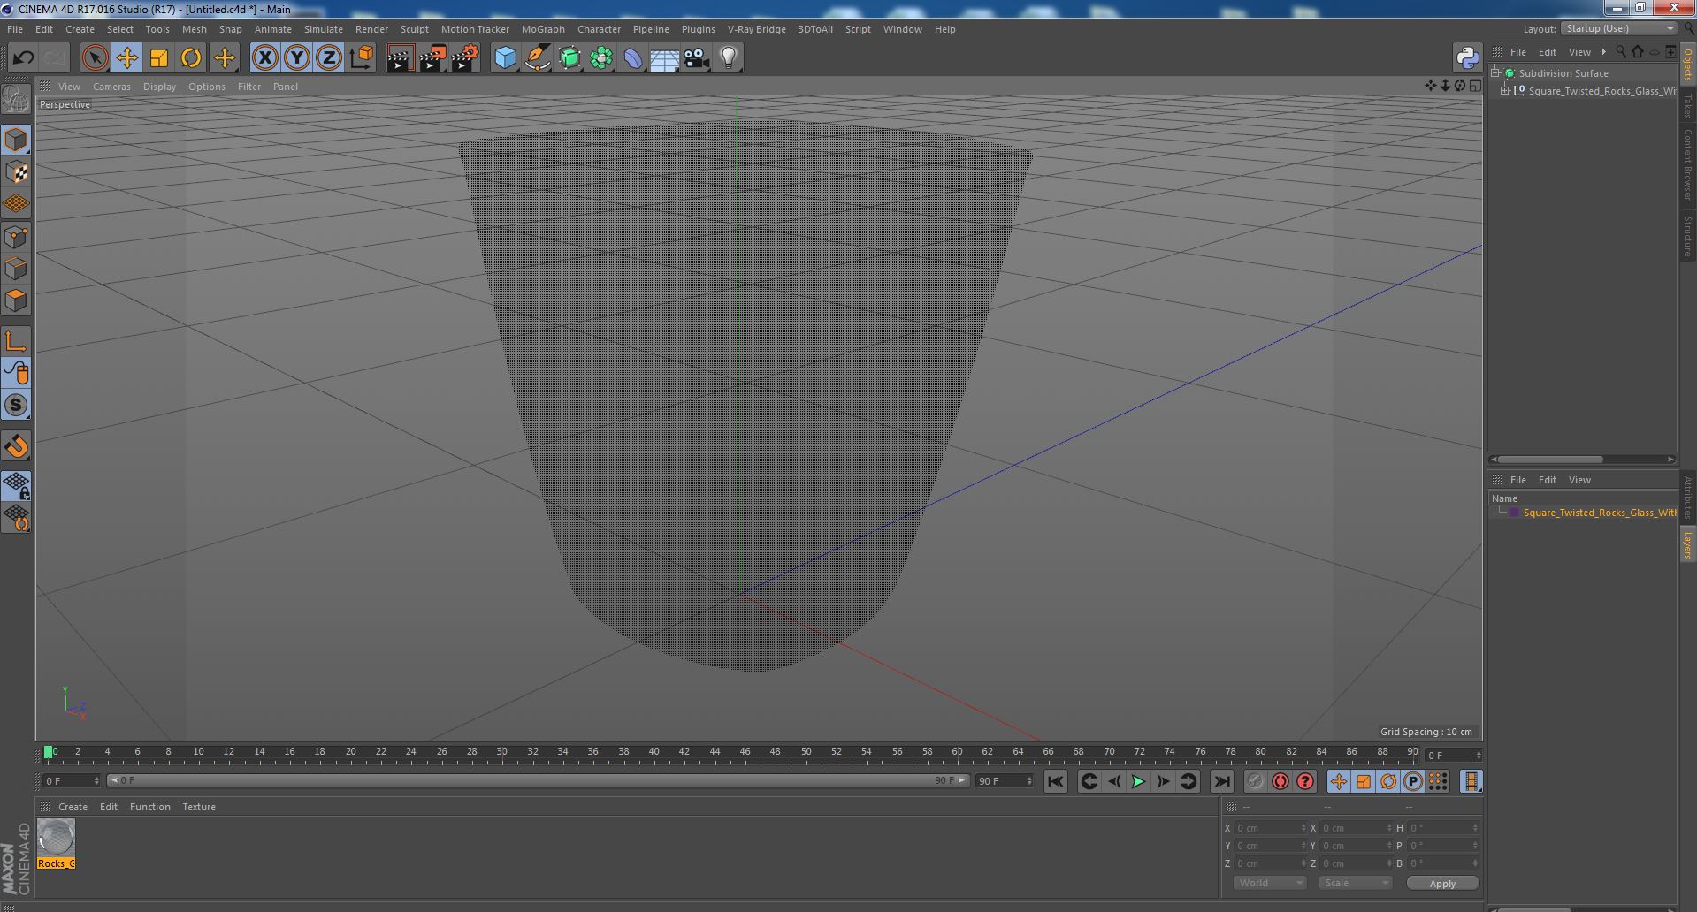Open Edit Render Settings

(x=465, y=58)
